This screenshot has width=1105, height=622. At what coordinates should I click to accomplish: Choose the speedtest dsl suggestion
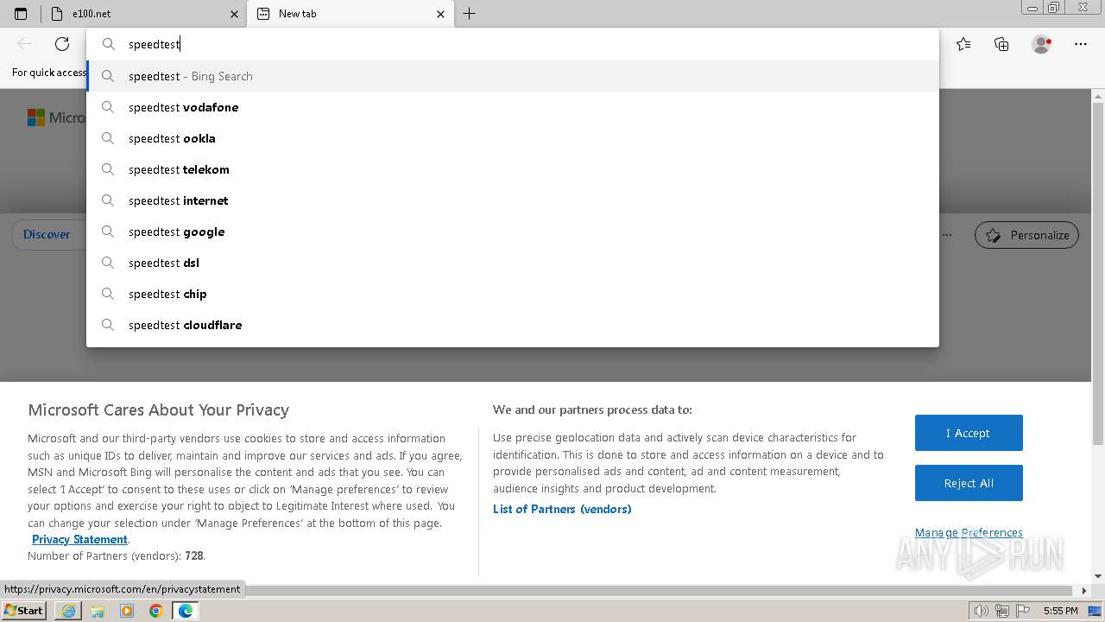click(x=513, y=263)
